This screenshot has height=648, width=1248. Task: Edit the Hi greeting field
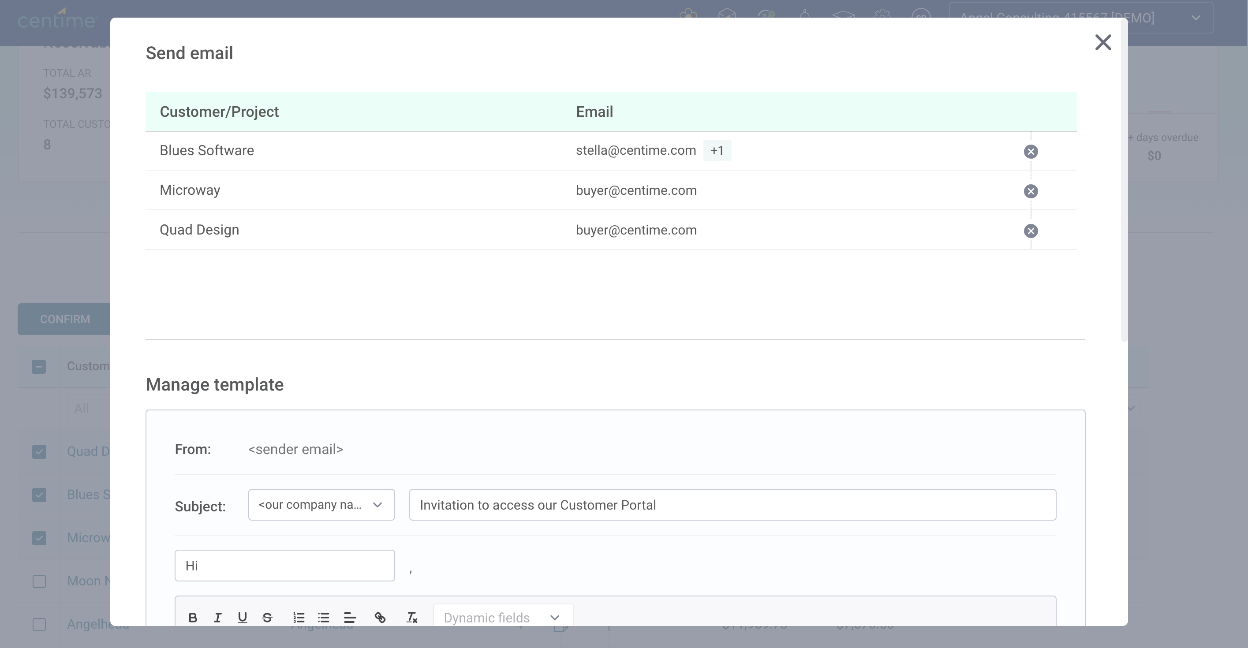coord(285,566)
